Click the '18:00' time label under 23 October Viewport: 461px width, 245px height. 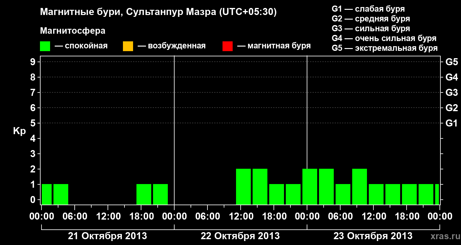tap(407, 217)
